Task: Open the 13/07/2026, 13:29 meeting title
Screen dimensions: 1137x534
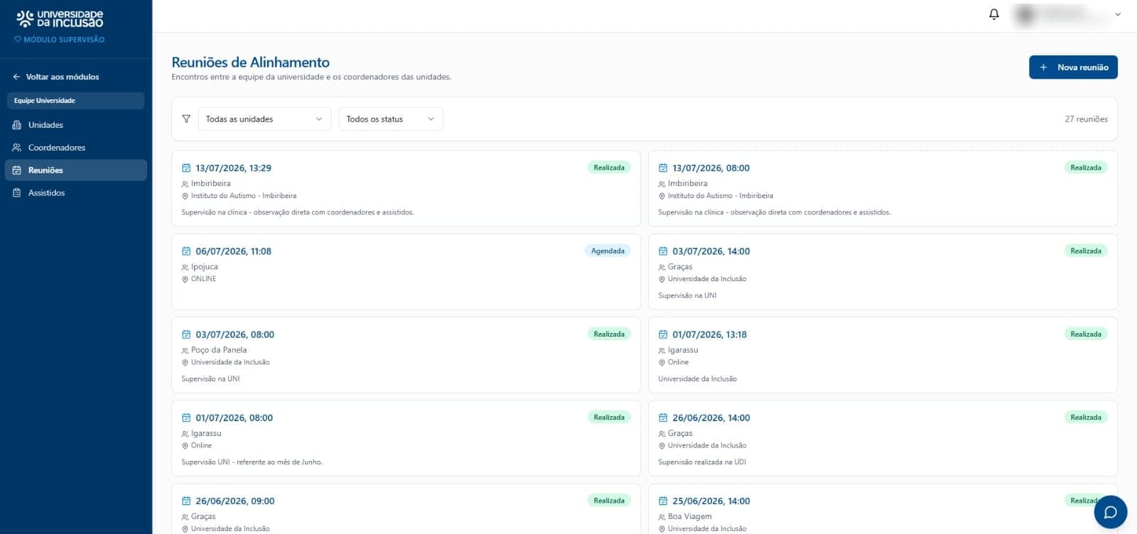Action: 233,168
